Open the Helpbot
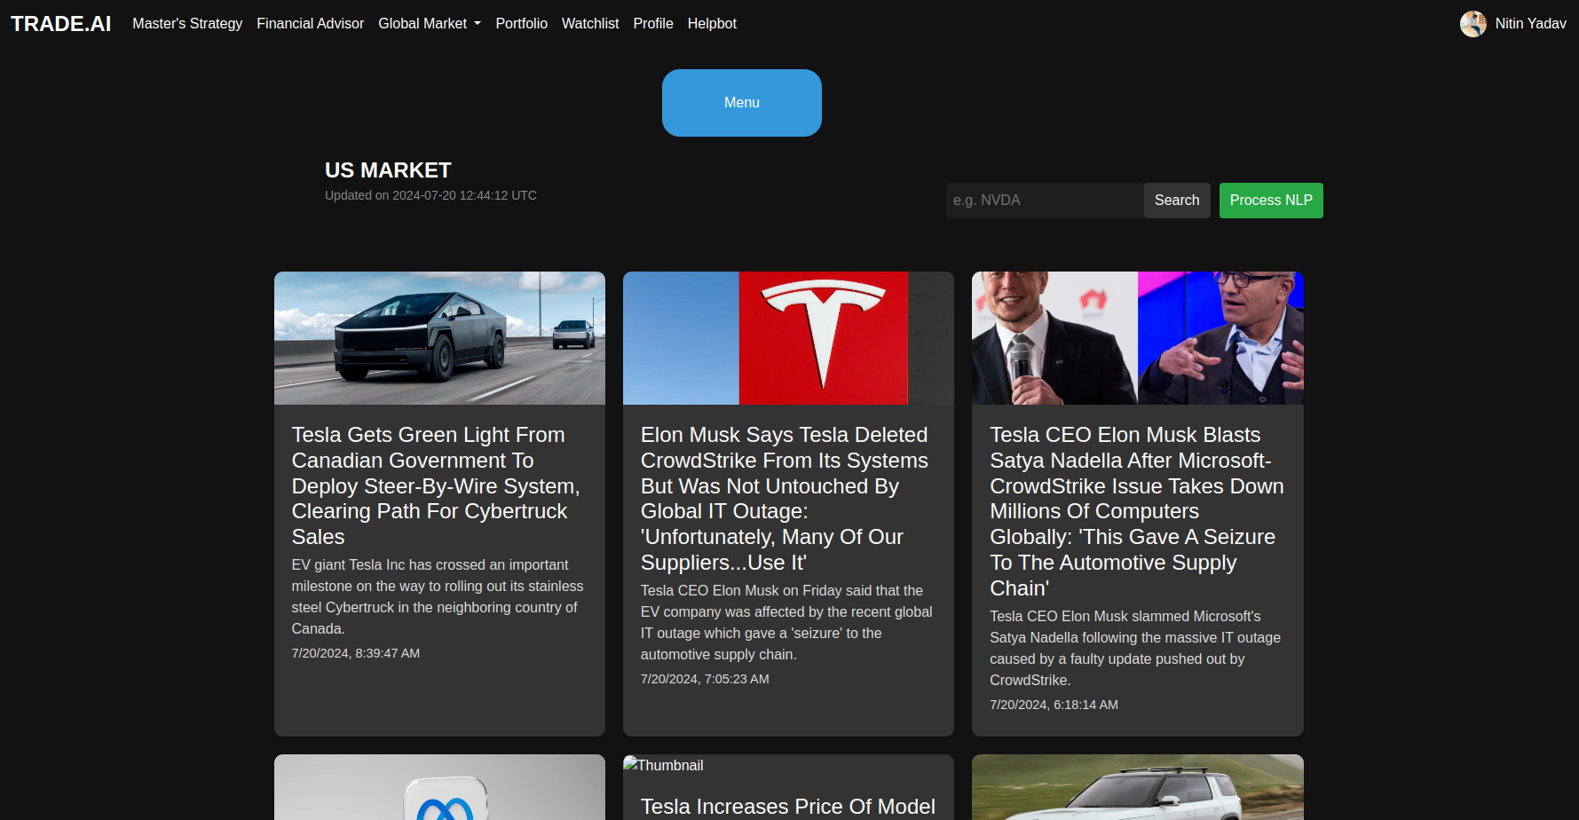Screen dimensions: 1579x820 [x=712, y=24]
